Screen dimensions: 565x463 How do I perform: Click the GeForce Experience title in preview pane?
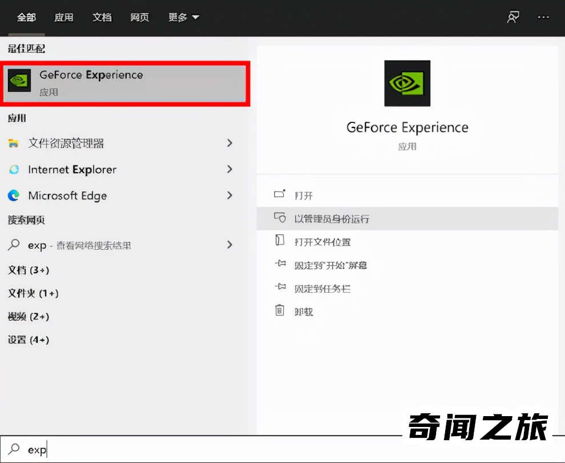(x=407, y=127)
